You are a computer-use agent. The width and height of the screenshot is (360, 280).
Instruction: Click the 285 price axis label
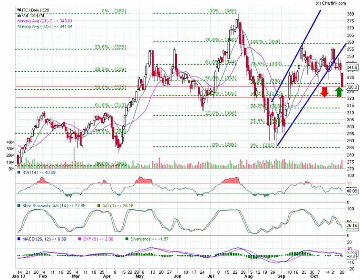[x=350, y=147]
